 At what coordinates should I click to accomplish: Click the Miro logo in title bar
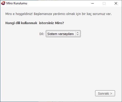tap(3, 3)
